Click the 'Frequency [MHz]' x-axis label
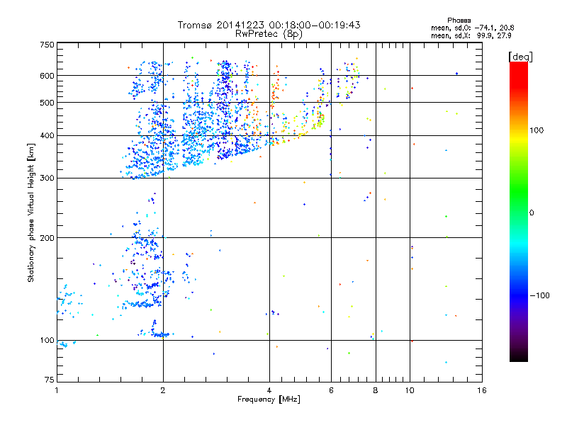Viewport: 567px width, 425px height. 269,399
